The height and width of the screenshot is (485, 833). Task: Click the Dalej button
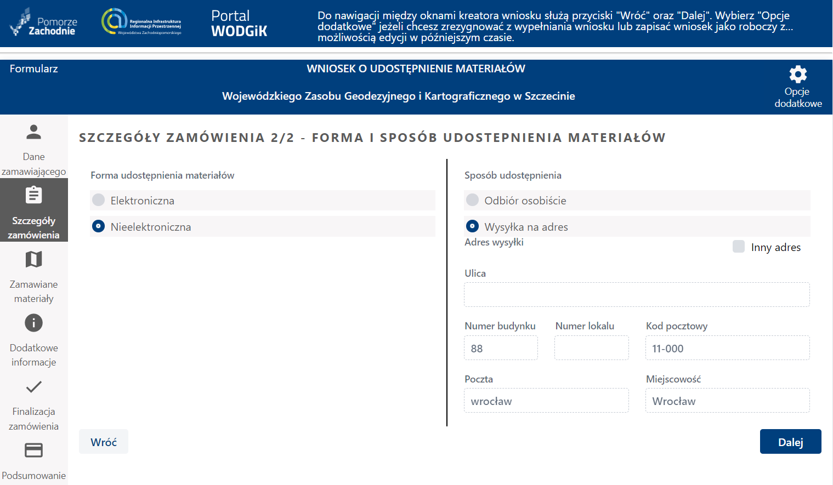(790, 441)
